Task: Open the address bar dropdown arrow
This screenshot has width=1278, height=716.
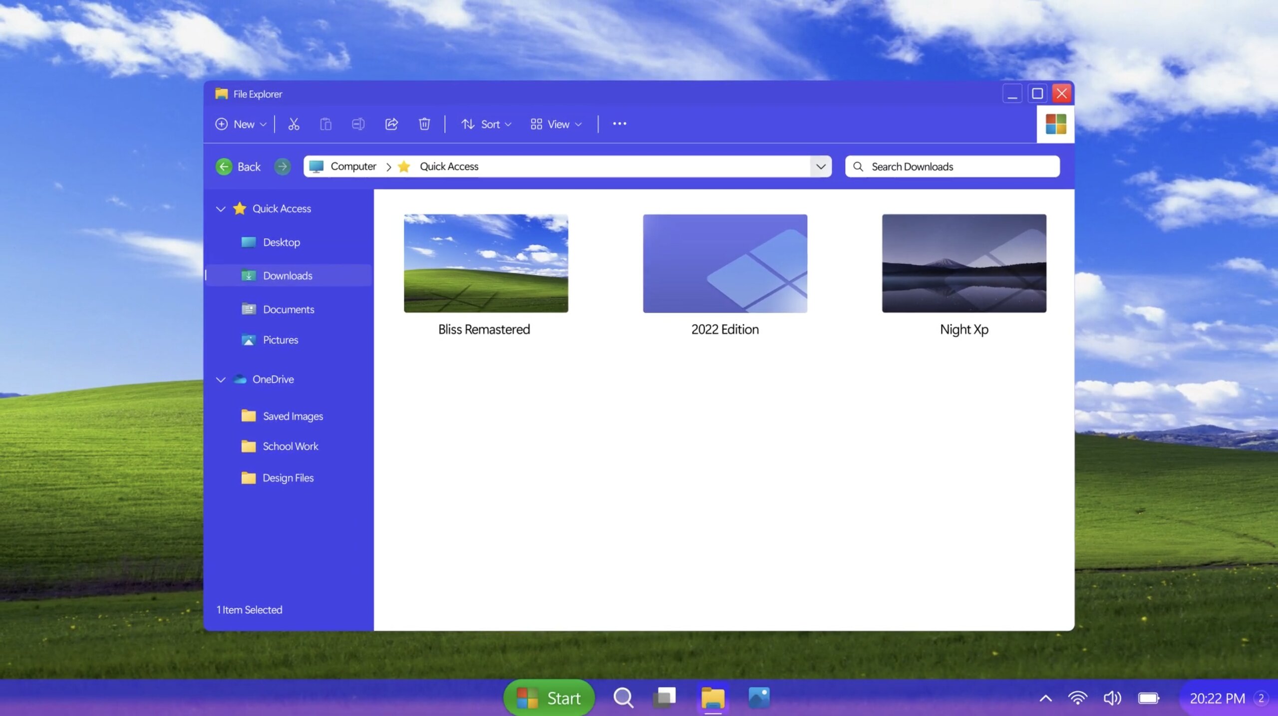Action: pos(820,167)
